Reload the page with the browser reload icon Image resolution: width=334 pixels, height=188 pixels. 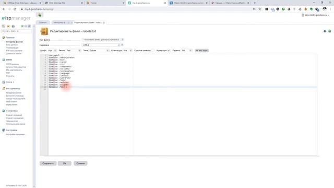click(15, 9)
